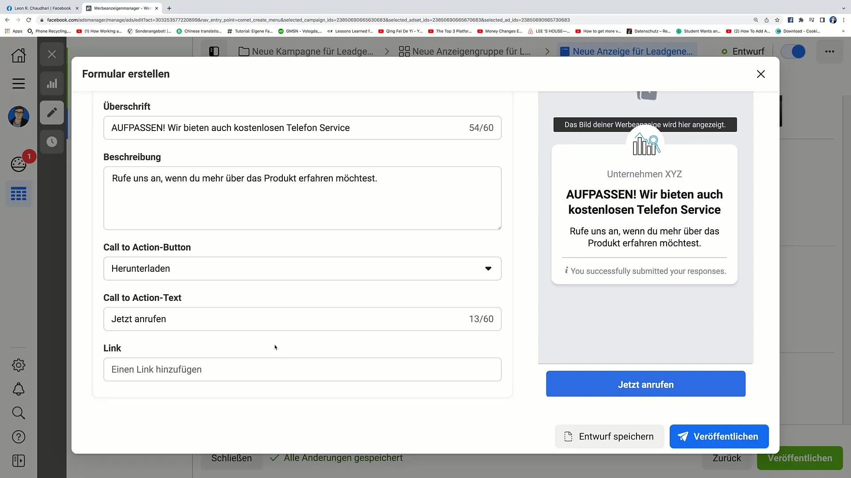Click Zurück button behind dialog
Image resolution: width=851 pixels, height=478 pixels.
pyautogui.click(x=726, y=458)
